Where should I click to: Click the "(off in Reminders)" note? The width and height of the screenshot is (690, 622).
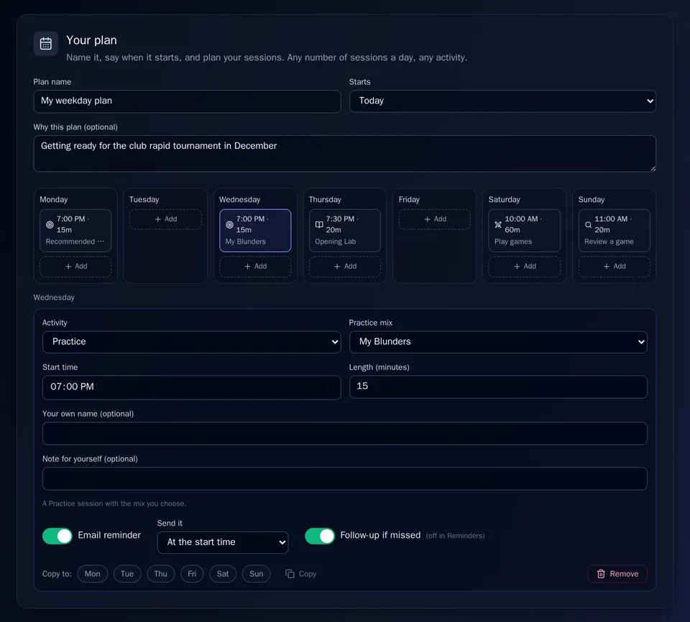(455, 536)
